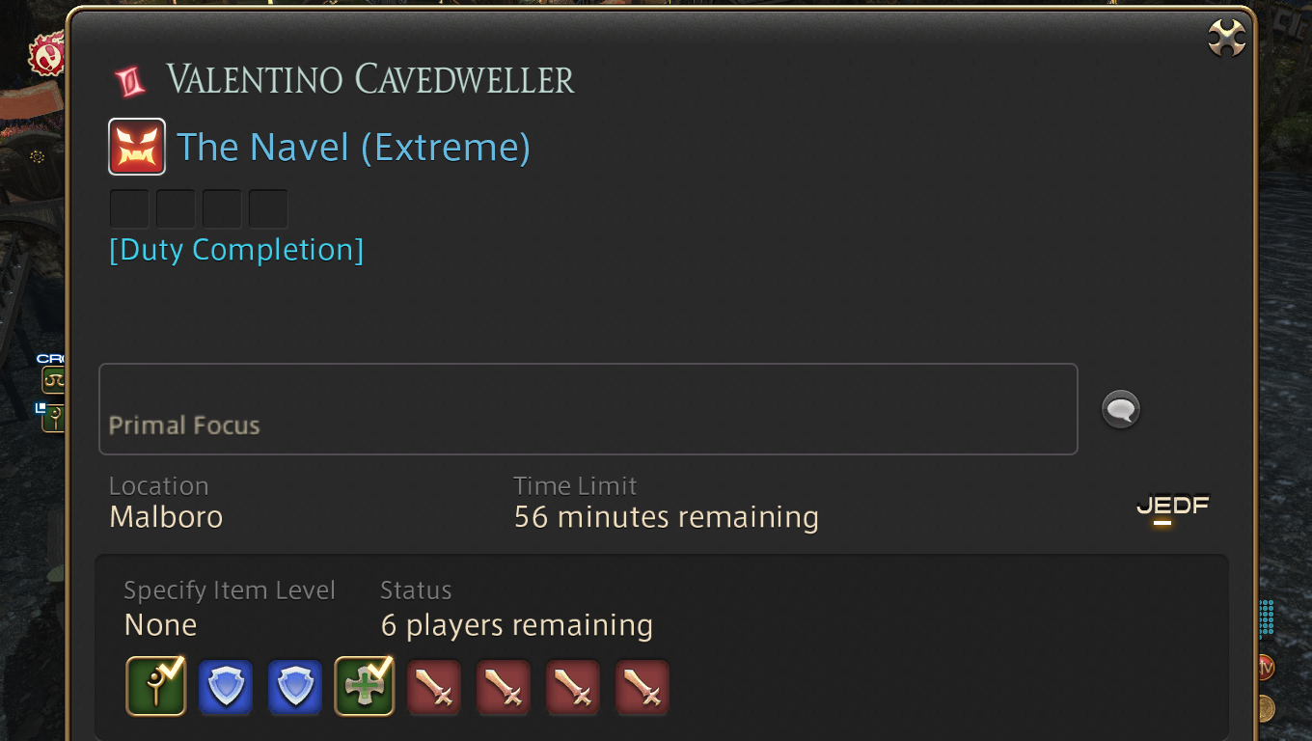
Task: Close the party finder detail window
Action: point(1227,39)
